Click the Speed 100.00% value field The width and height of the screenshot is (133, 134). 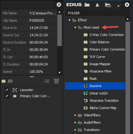(x=43, y=72)
